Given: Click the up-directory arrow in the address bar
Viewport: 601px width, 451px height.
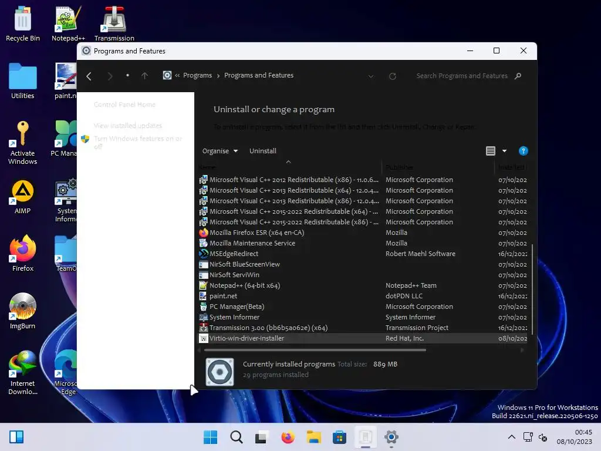Looking at the screenshot, I should pyautogui.click(x=144, y=76).
